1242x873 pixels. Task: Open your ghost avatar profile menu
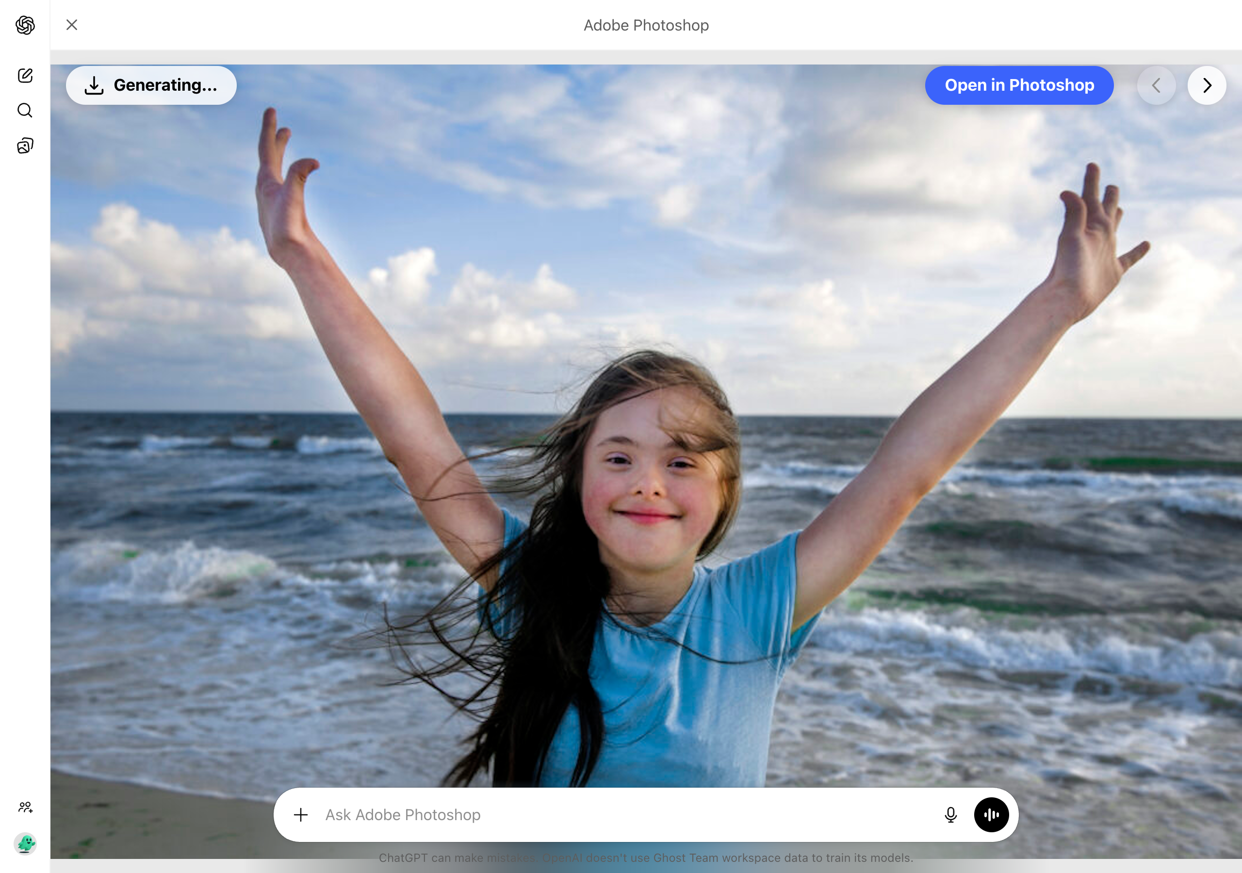point(25,844)
